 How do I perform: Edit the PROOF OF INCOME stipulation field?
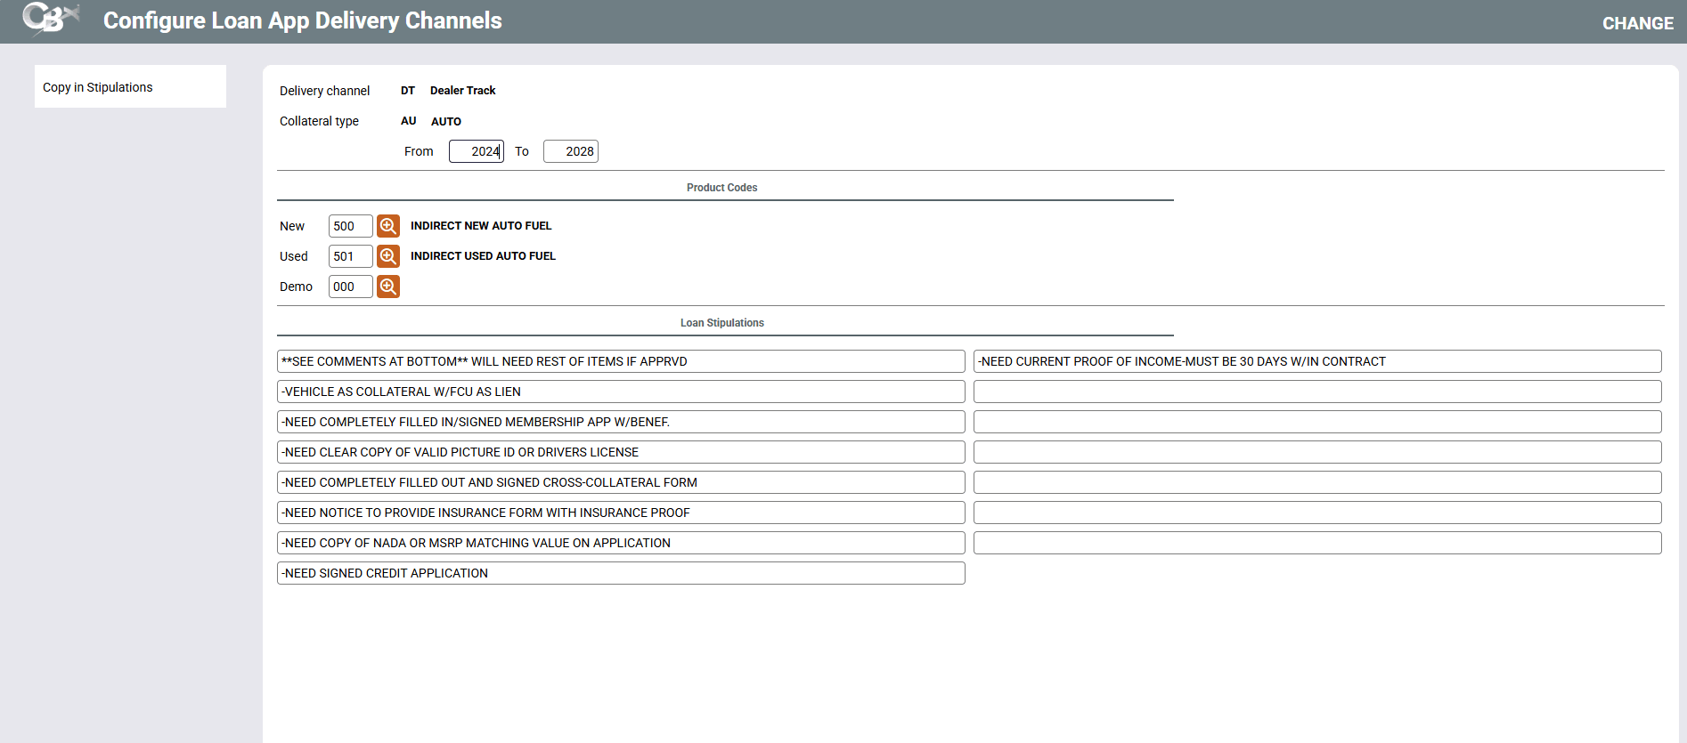click(x=1316, y=361)
